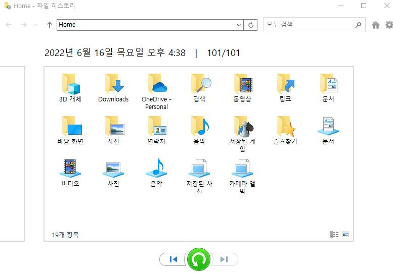
Task: Navigate back with the left arrow
Action: coord(9,25)
